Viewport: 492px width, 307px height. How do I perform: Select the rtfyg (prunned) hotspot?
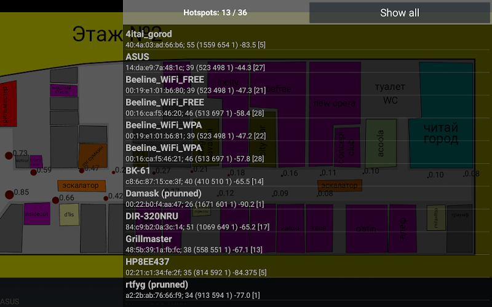(307, 290)
